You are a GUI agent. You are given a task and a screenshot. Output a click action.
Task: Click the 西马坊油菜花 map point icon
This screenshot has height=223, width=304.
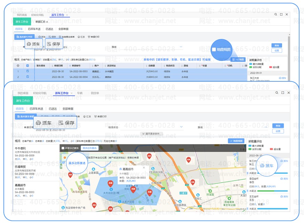(80, 188)
